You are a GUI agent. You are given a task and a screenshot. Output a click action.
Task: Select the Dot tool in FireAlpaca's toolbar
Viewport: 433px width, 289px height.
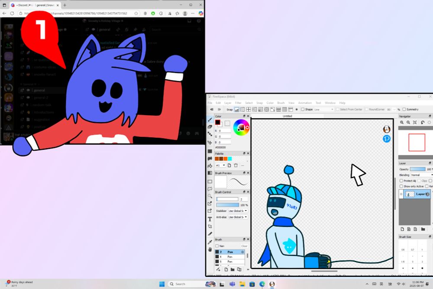tap(210, 134)
